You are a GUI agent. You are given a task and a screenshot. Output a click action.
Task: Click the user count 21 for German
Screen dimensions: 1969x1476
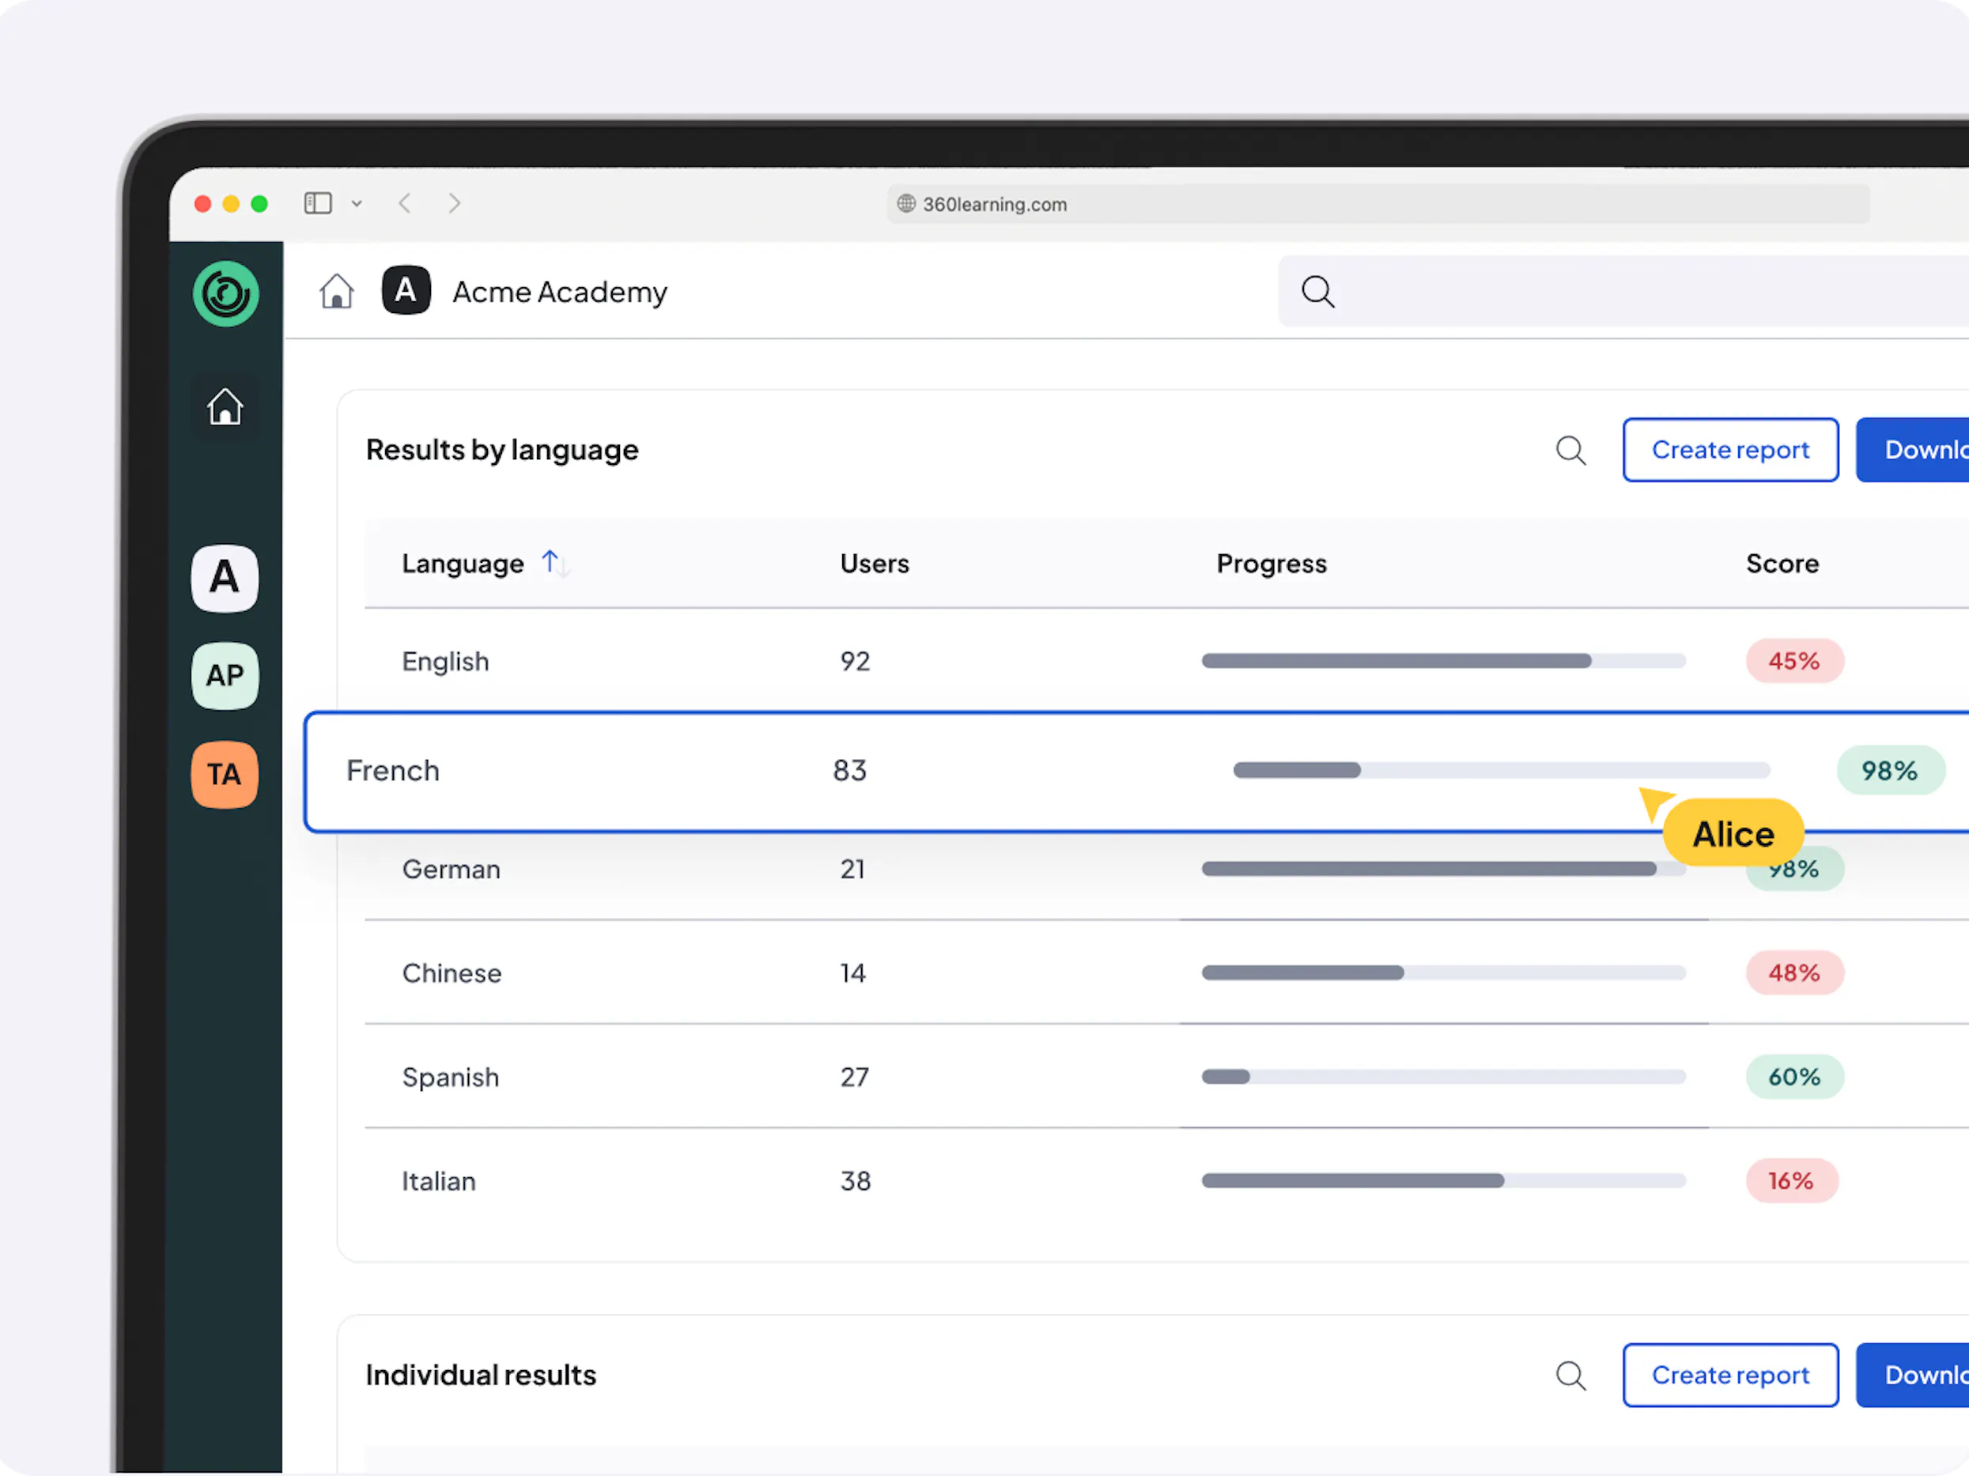(x=852, y=869)
